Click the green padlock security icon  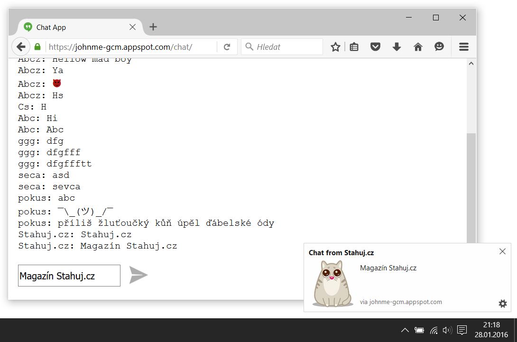(x=37, y=47)
